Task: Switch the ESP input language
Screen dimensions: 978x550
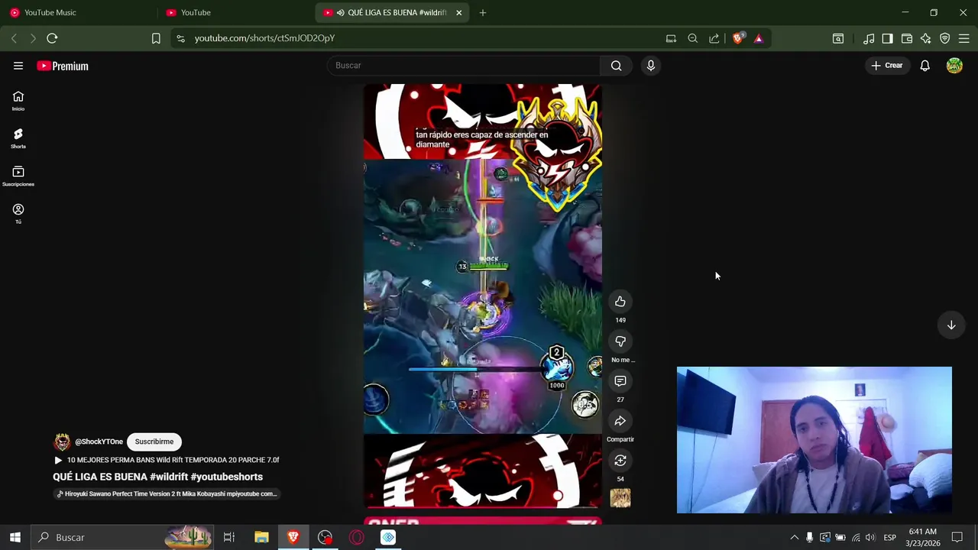Action: [889, 537]
